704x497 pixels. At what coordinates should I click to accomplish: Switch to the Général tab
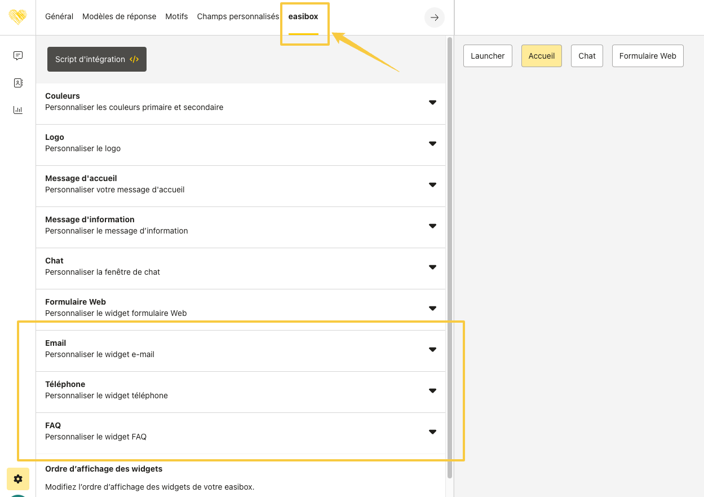pos(59,16)
